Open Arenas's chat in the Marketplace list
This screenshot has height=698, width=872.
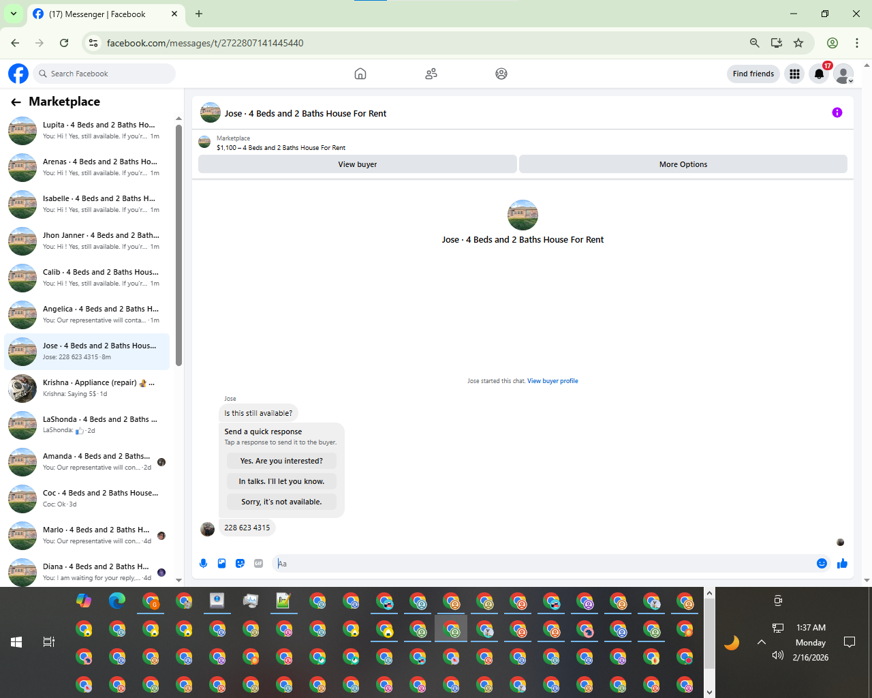coord(87,167)
